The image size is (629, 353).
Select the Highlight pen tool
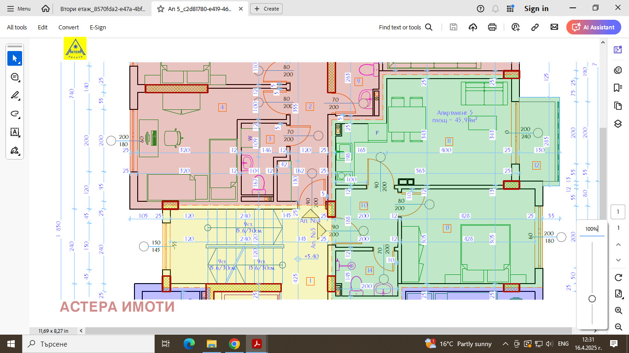pyautogui.click(x=15, y=96)
